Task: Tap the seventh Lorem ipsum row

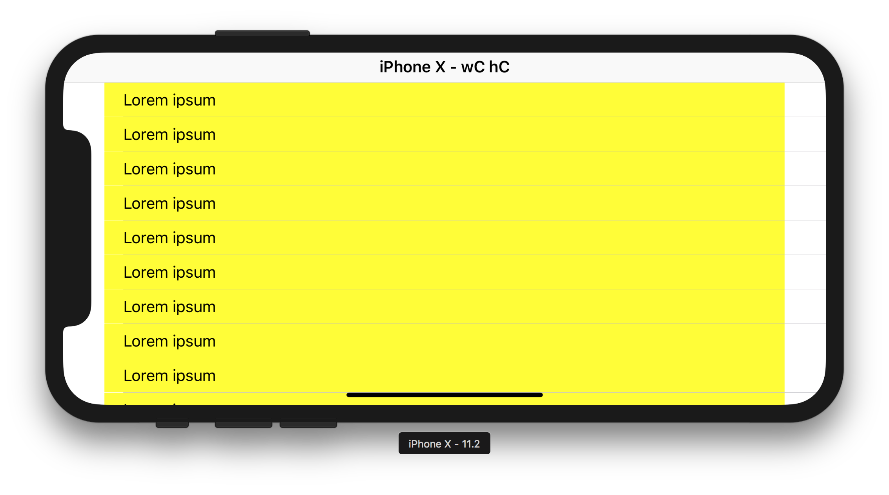Action: [444, 307]
